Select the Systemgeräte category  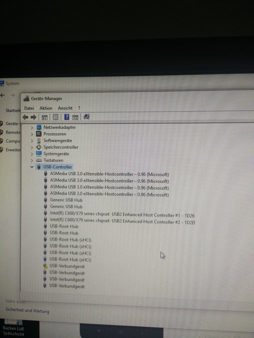pyautogui.click(x=56, y=154)
